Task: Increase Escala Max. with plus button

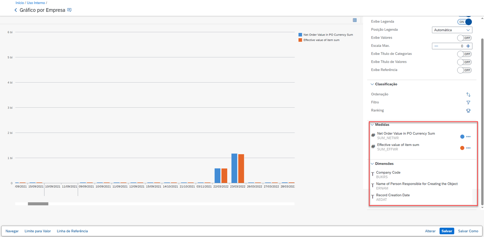Action: pyautogui.click(x=468, y=46)
